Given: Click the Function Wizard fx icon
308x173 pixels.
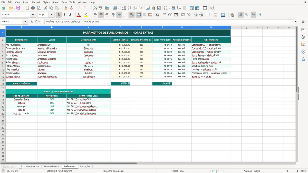Looking at the screenshot, I should (x=32, y=22).
